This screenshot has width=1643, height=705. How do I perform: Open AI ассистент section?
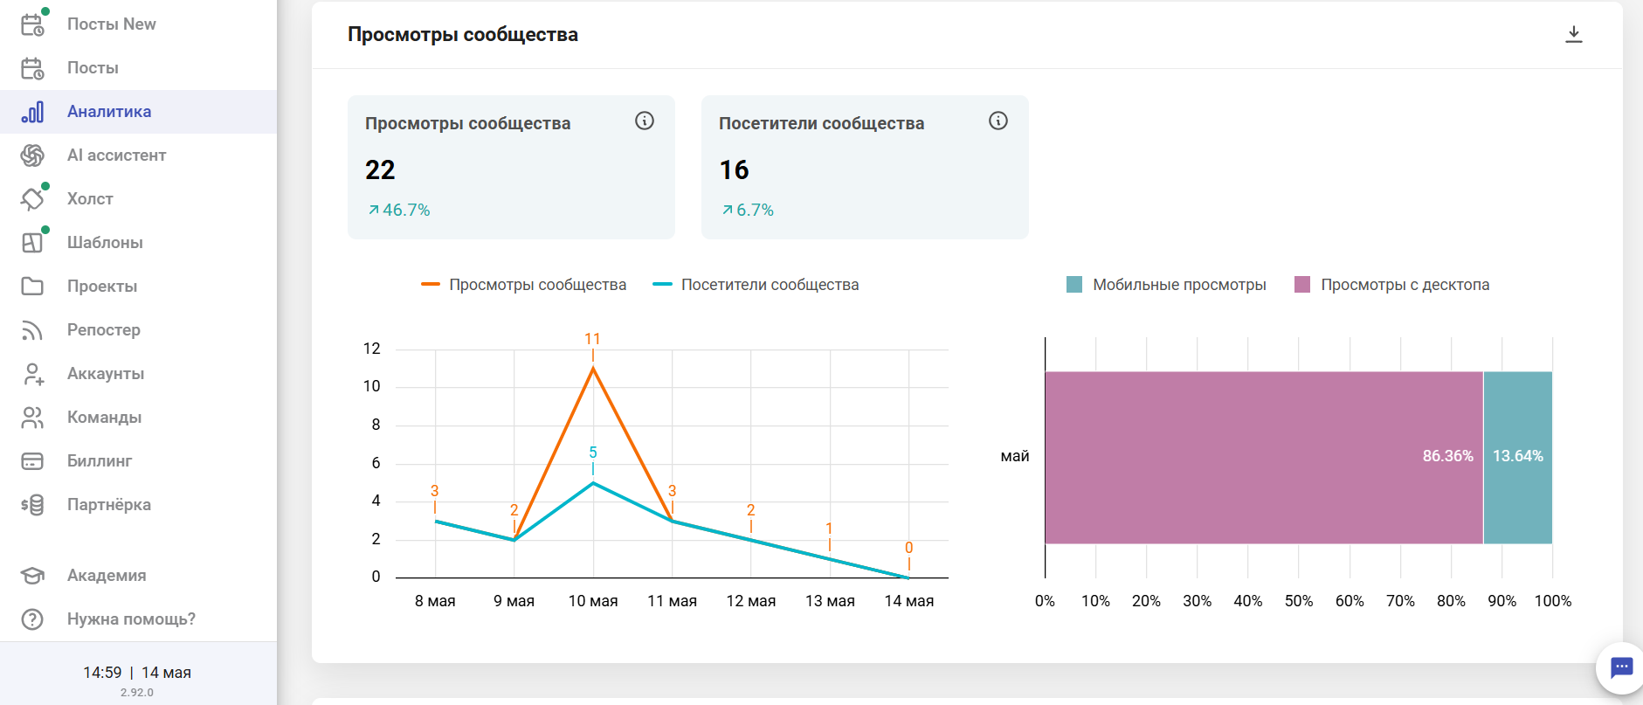(116, 156)
